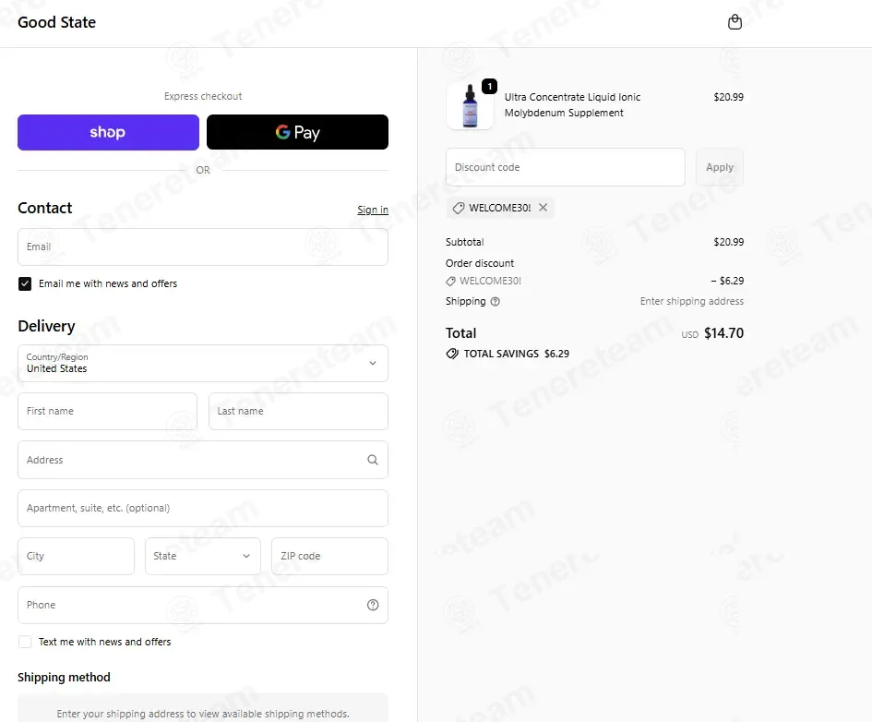Click the discount amount − $6.29
872x722 pixels.
(x=727, y=281)
